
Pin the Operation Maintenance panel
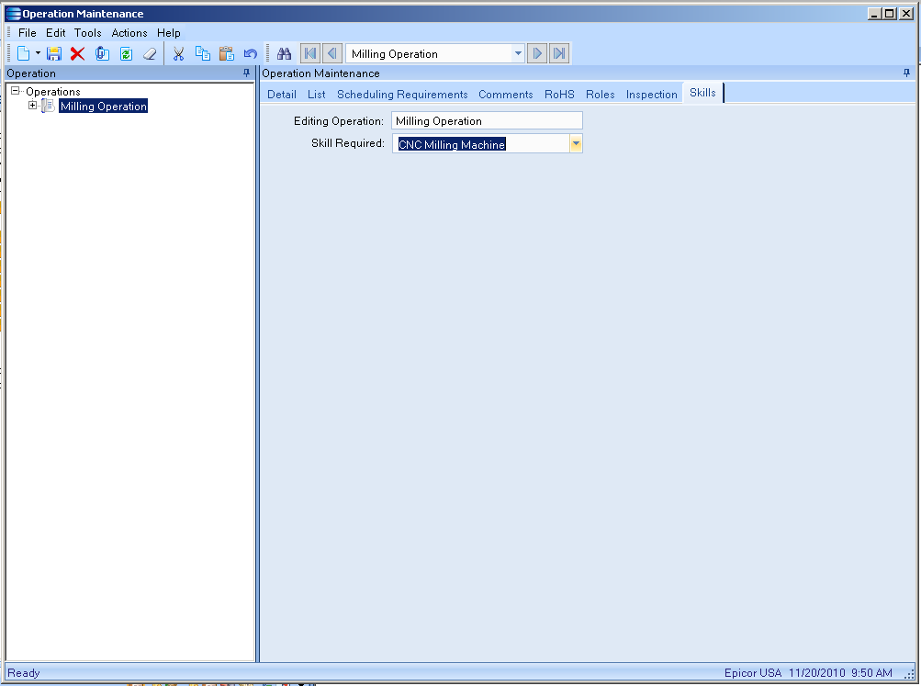(907, 73)
